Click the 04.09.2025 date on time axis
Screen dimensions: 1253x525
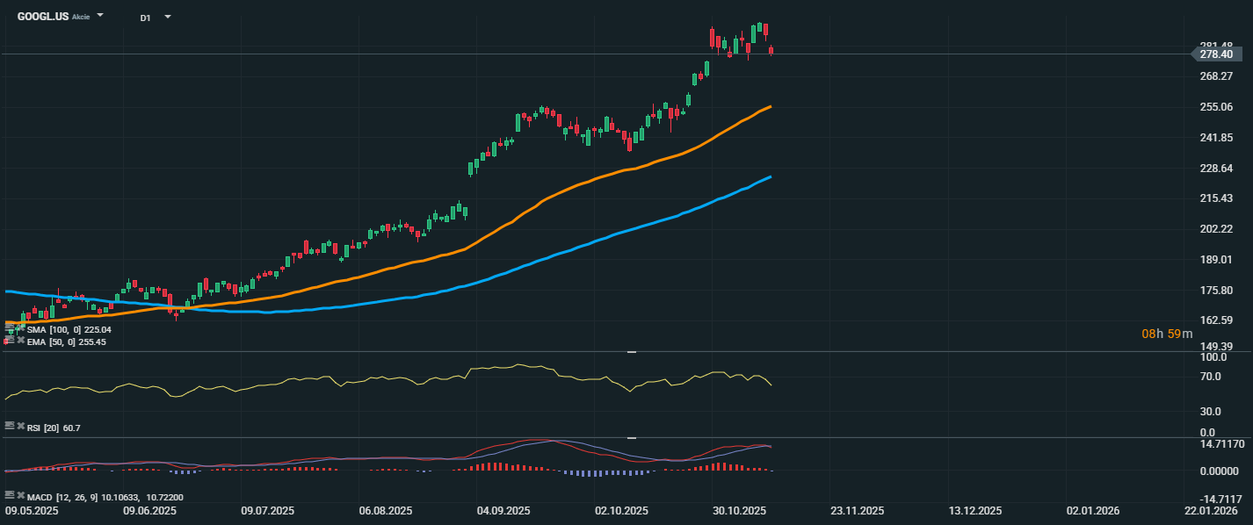pos(503,510)
